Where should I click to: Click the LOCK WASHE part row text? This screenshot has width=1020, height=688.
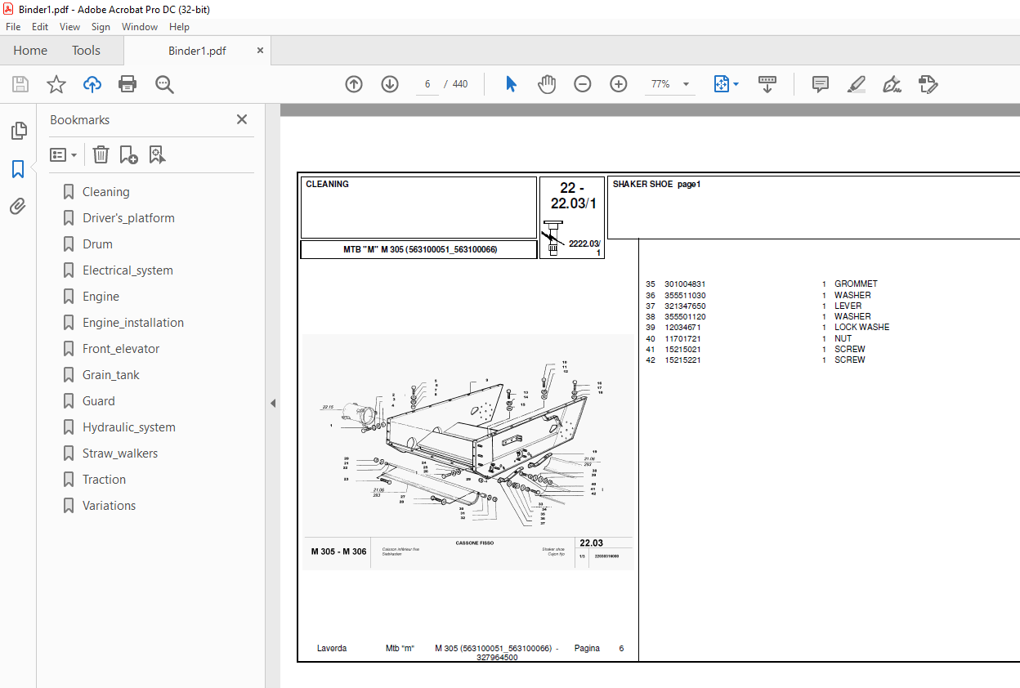[x=861, y=327]
